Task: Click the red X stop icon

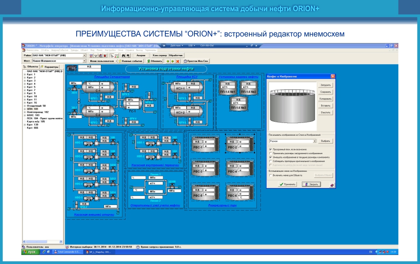Action: pyautogui.click(x=178, y=61)
